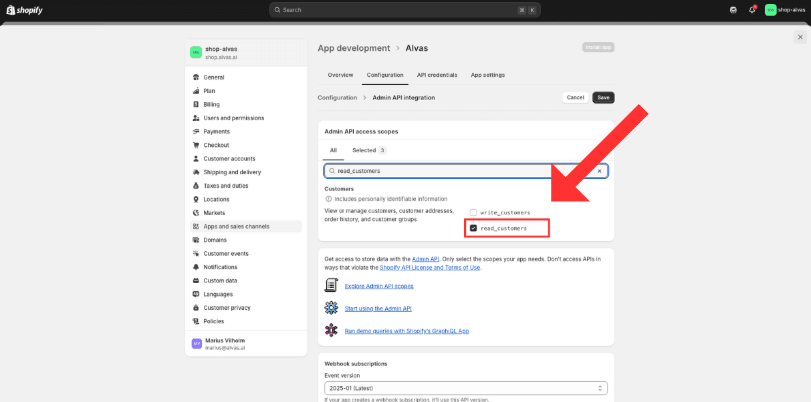811x402 pixels.
Task: Focus the top Search bar
Action: (x=404, y=10)
